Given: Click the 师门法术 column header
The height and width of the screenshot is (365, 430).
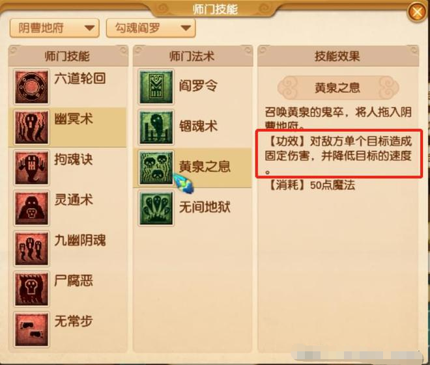Looking at the screenshot, I should tap(192, 56).
